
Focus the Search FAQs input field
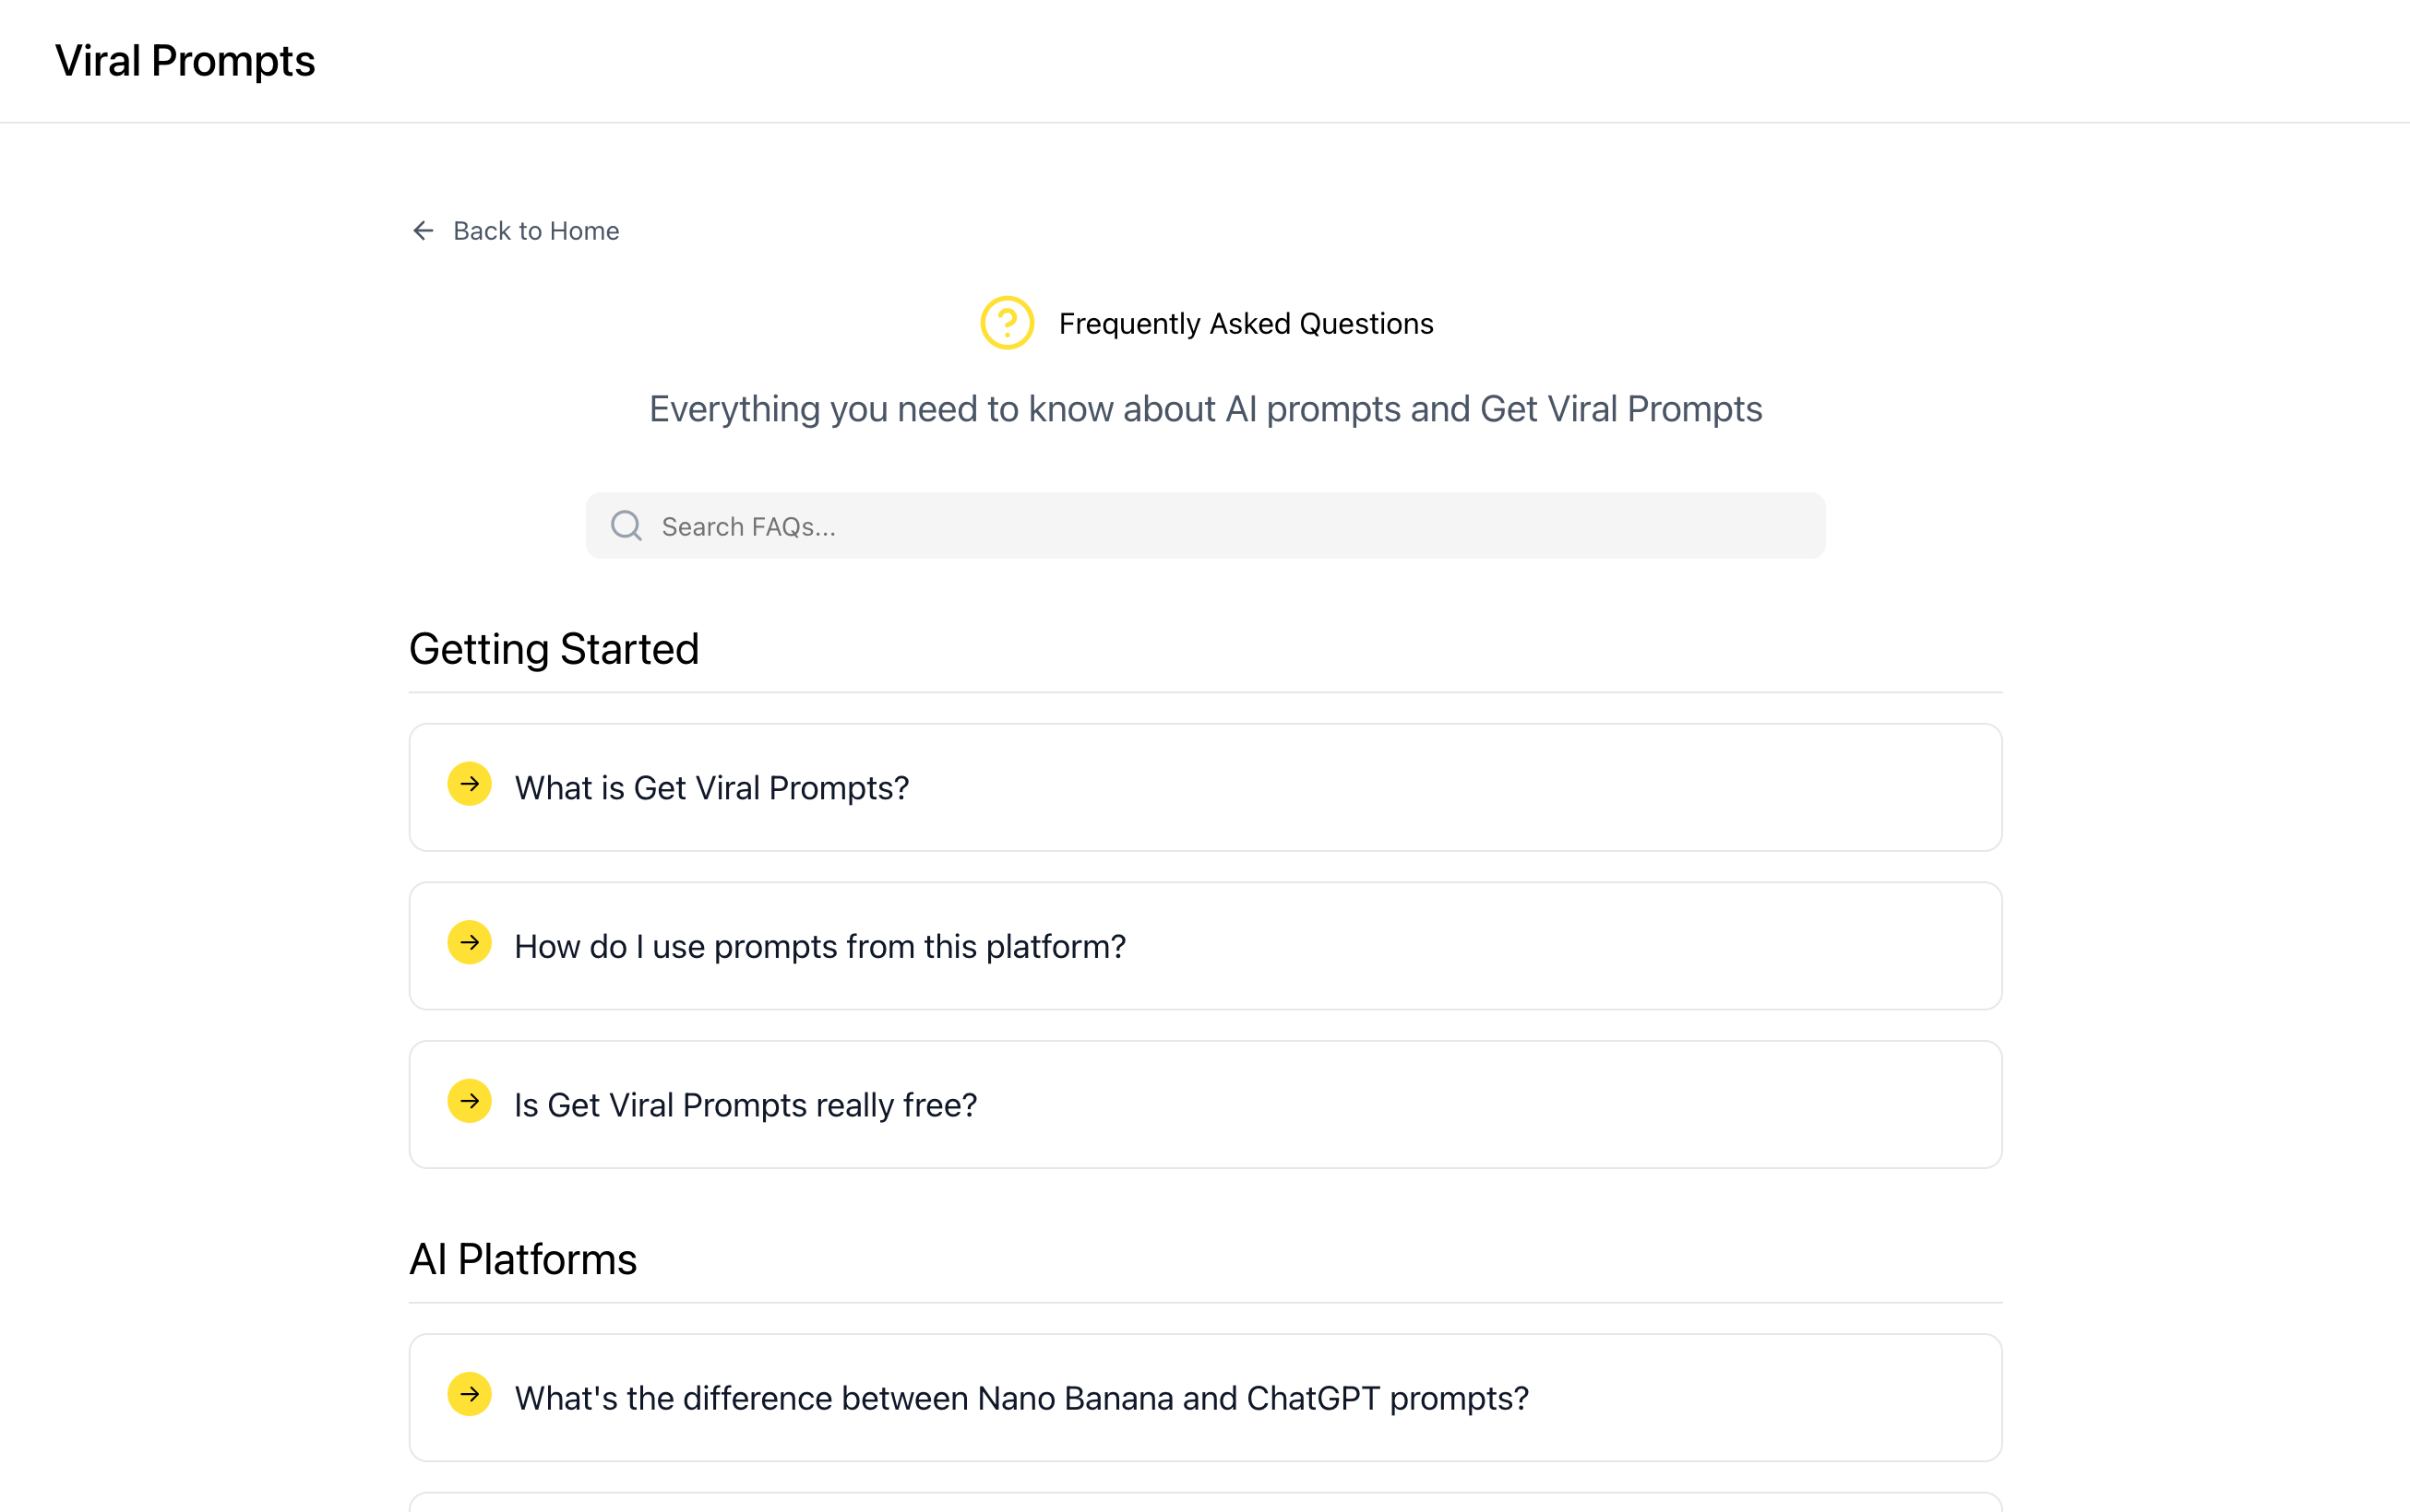[1231, 526]
